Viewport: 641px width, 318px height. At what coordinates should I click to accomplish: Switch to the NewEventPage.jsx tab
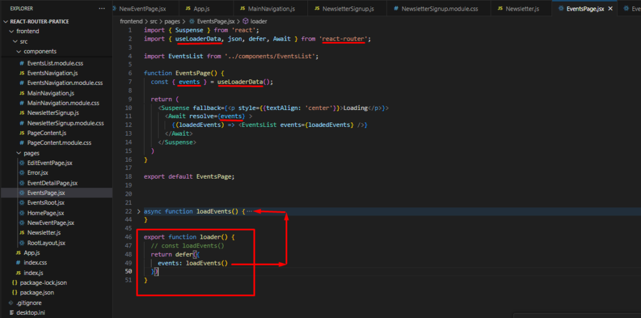(141, 9)
